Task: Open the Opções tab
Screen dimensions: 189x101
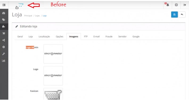Action: [59, 36]
